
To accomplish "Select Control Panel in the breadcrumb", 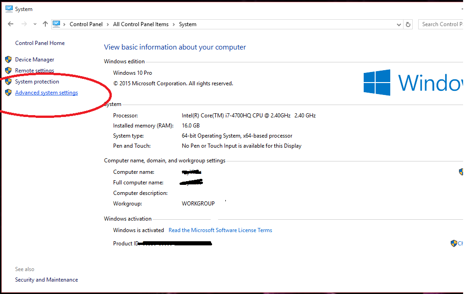I will (86, 24).
